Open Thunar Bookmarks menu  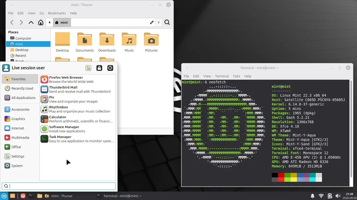[57, 13]
